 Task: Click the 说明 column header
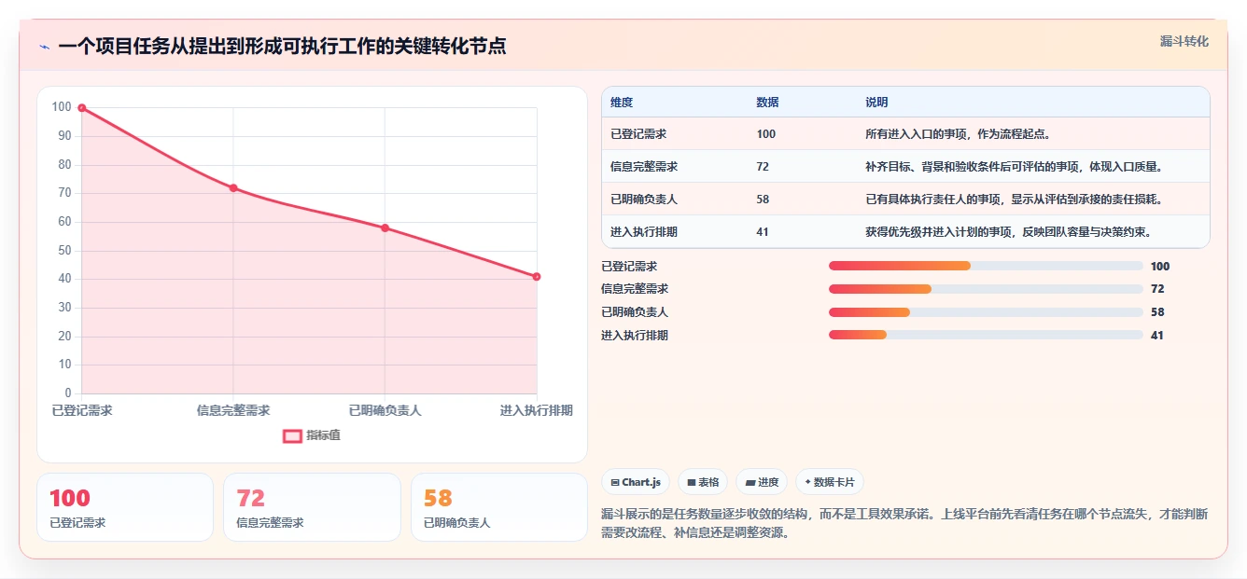tap(876, 103)
